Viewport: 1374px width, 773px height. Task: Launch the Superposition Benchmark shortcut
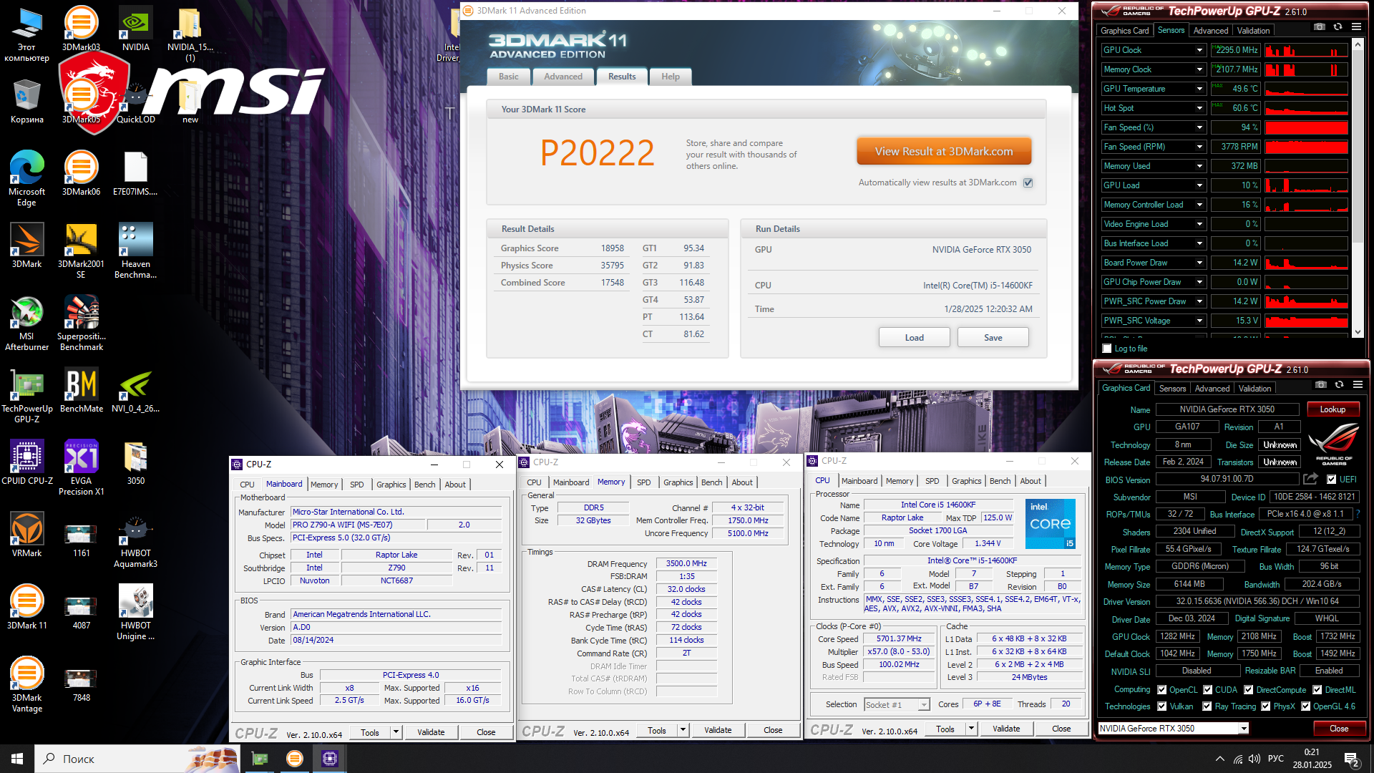pos(81,324)
